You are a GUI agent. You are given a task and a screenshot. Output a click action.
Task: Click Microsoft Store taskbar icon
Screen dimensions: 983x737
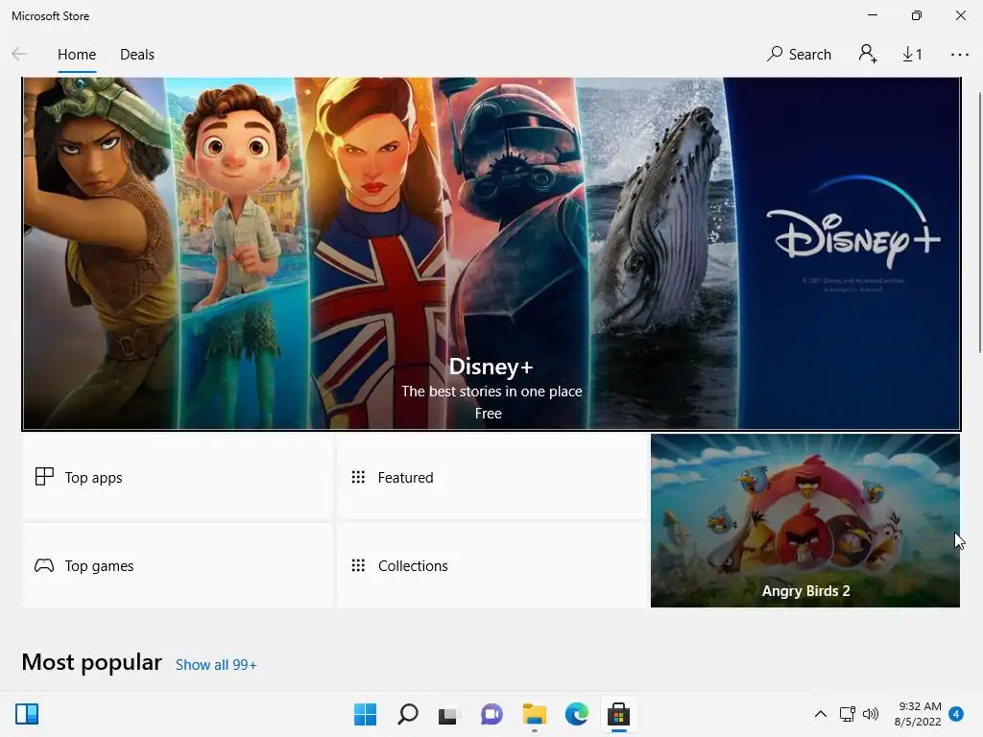[618, 714]
